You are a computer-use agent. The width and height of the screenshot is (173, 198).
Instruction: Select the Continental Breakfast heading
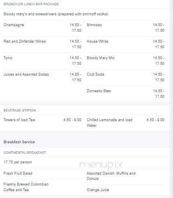click(x=25, y=153)
